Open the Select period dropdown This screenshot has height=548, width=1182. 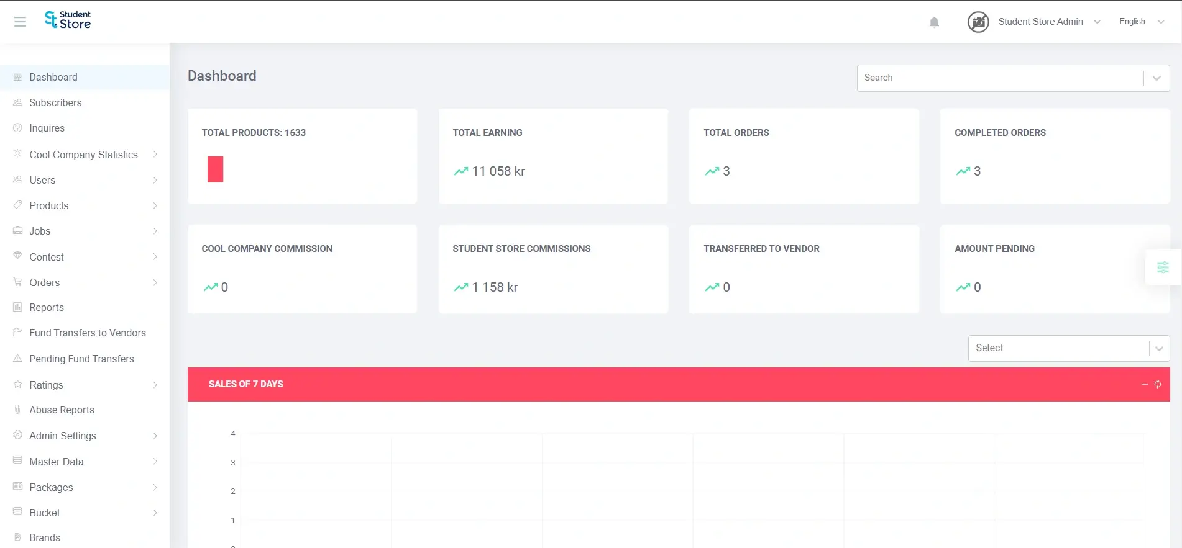click(1068, 348)
